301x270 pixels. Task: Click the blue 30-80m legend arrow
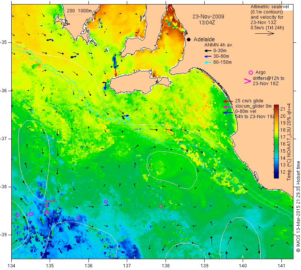(x=208, y=57)
